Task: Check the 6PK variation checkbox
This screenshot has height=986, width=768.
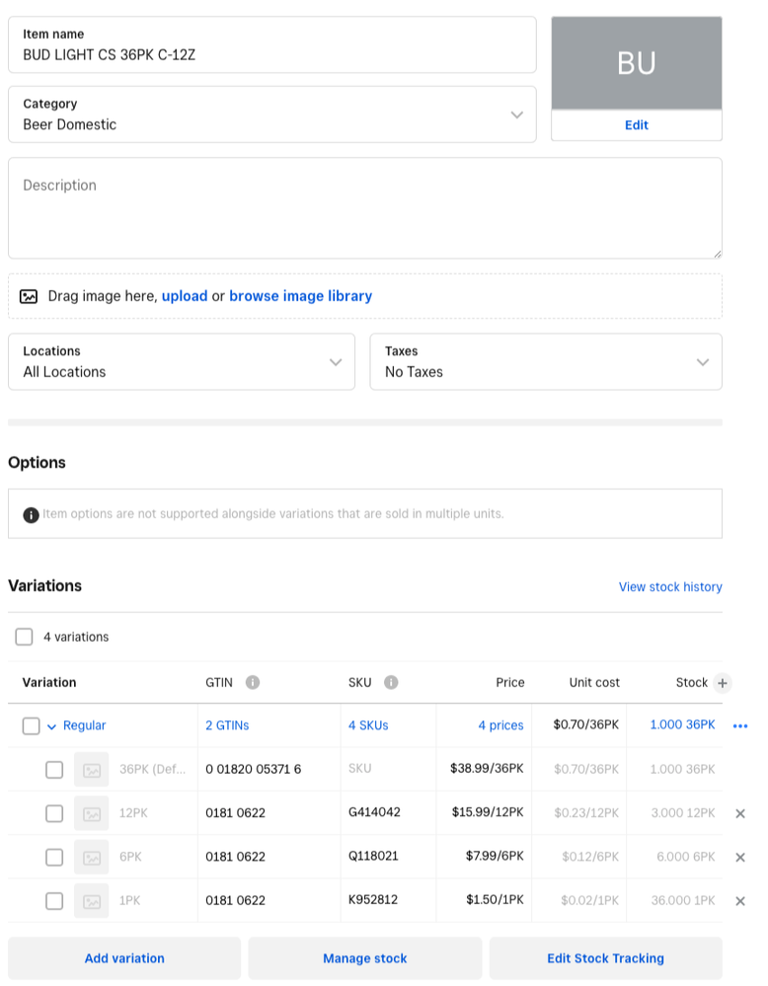Action: pyautogui.click(x=54, y=857)
